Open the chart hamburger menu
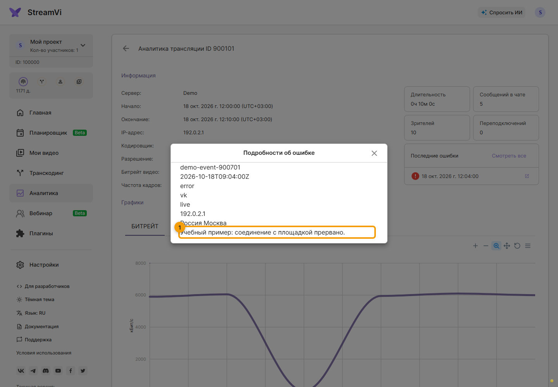 [528, 246]
